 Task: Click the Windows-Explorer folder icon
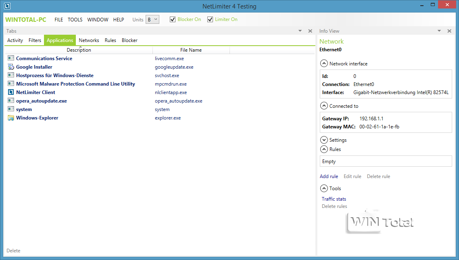pos(11,118)
